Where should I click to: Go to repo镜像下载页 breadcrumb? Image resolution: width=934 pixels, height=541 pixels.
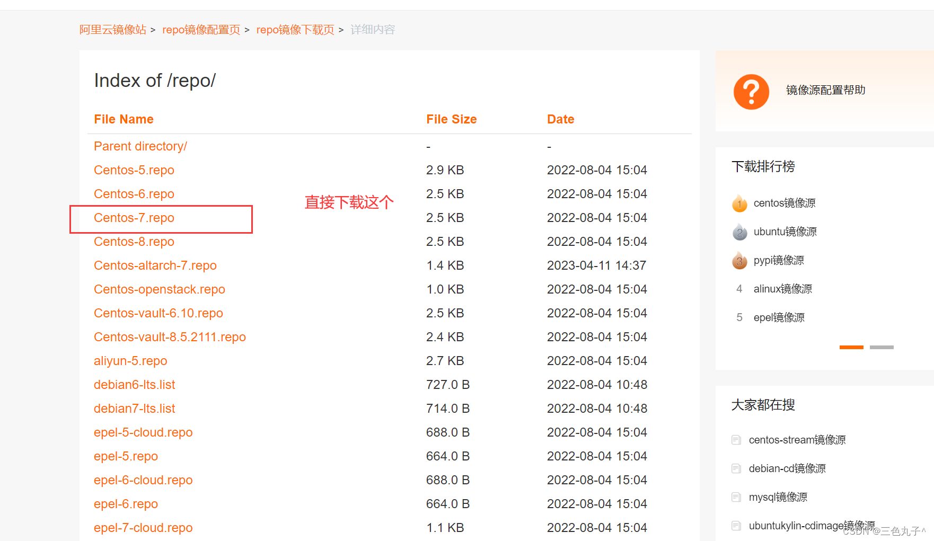pyautogui.click(x=295, y=30)
